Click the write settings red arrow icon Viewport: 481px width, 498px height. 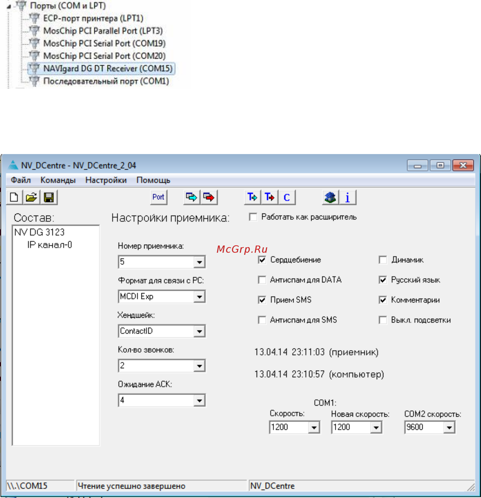tap(209, 197)
